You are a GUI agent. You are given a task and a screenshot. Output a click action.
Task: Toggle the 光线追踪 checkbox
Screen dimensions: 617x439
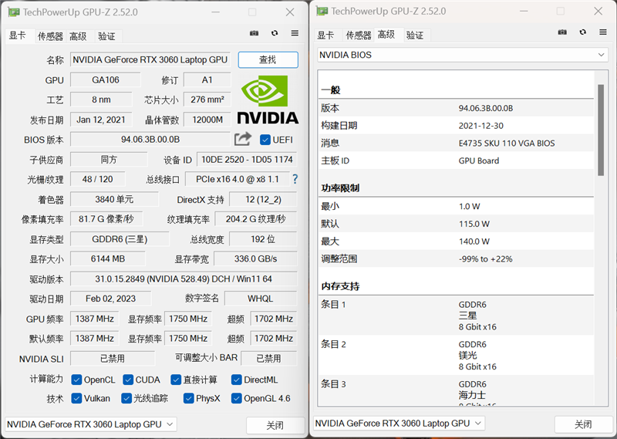(x=126, y=398)
